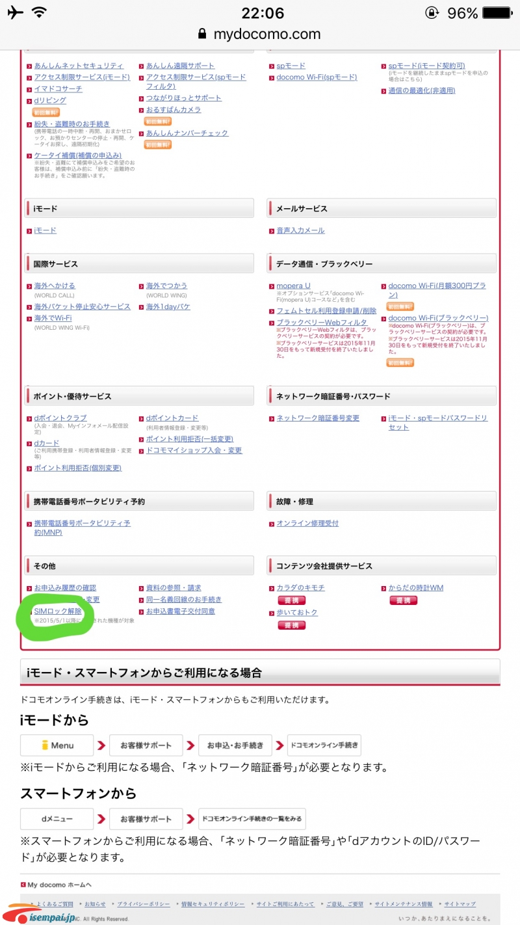This screenshot has height=925, width=520.
Task: Open 海外でWi-Fi link
Action: pyautogui.click(x=53, y=318)
